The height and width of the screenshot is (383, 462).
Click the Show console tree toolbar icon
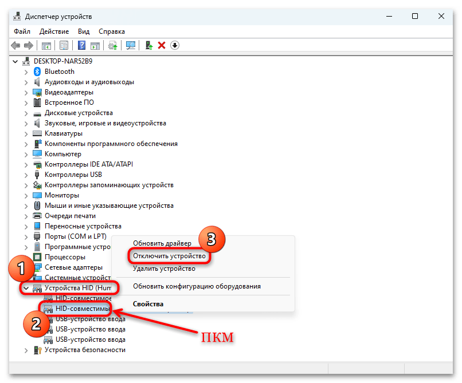coord(46,45)
